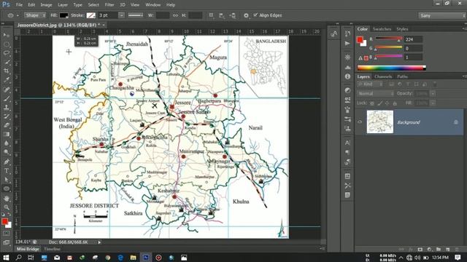Open the Character panel icon
Viewport: 467px width, 262px height.
(347, 143)
